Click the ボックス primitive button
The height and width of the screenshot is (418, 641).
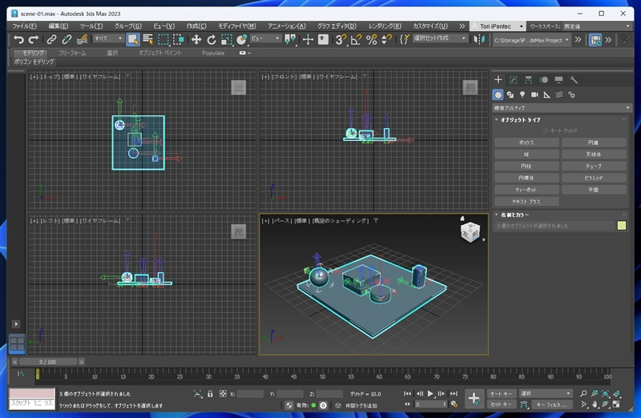[526, 143]
